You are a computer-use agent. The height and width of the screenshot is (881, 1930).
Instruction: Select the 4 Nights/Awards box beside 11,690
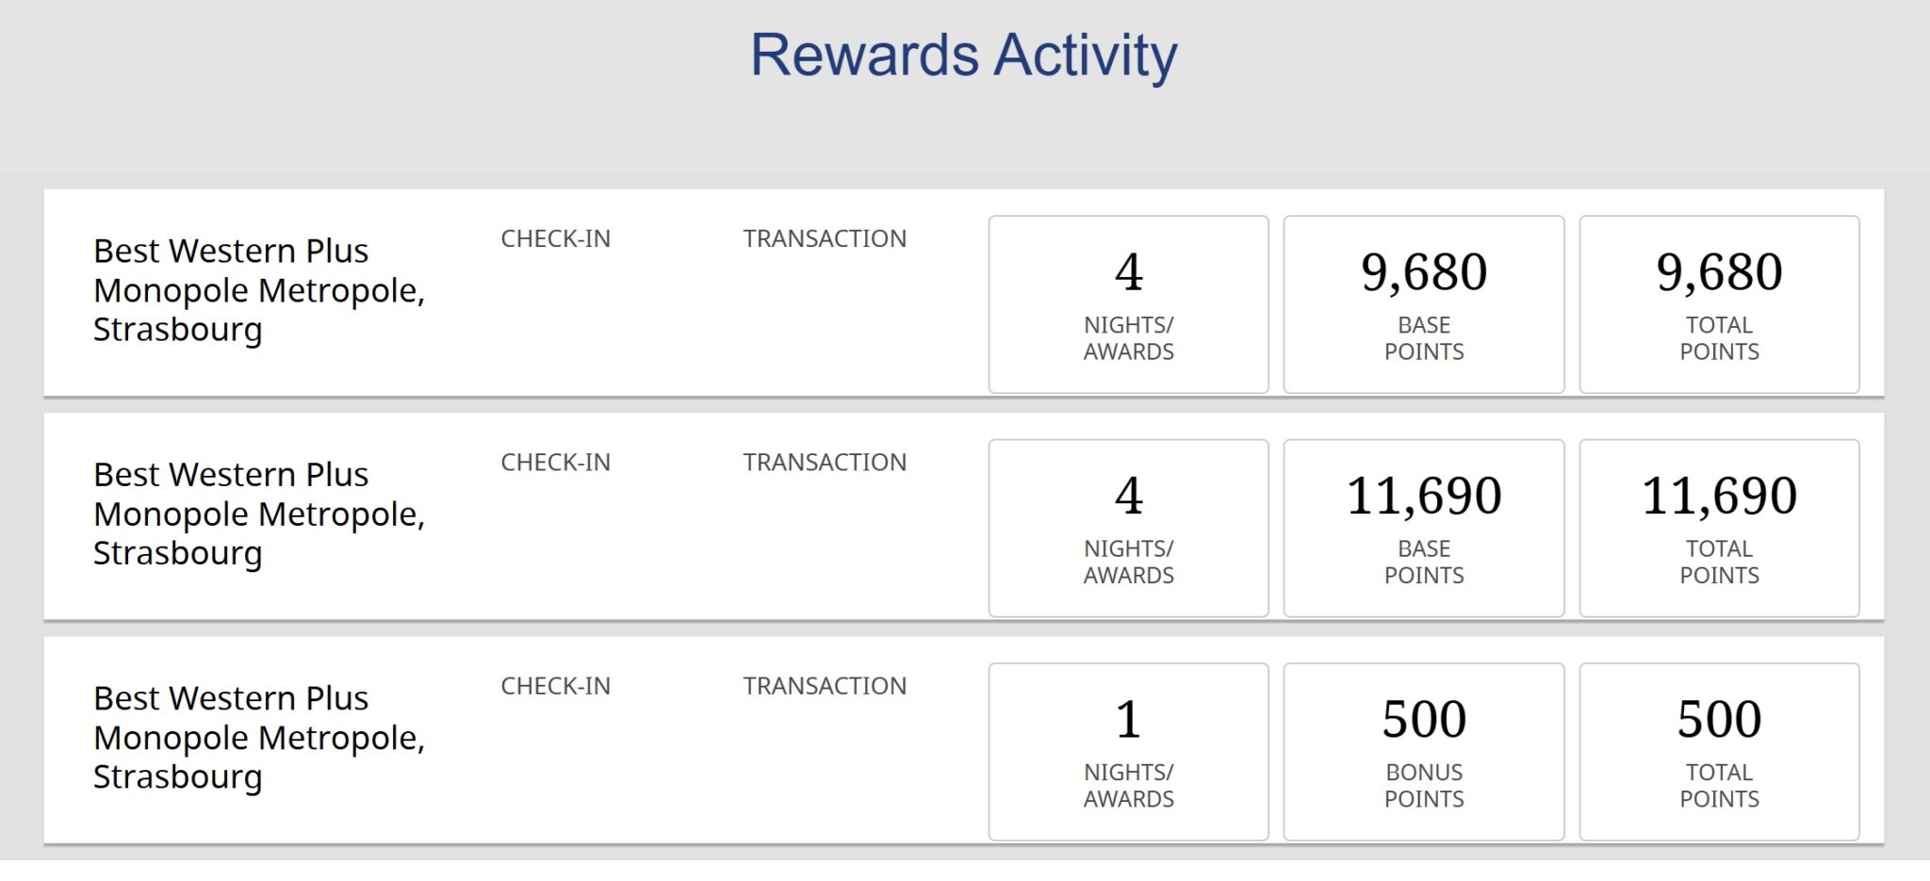(x=1128, y=528)
